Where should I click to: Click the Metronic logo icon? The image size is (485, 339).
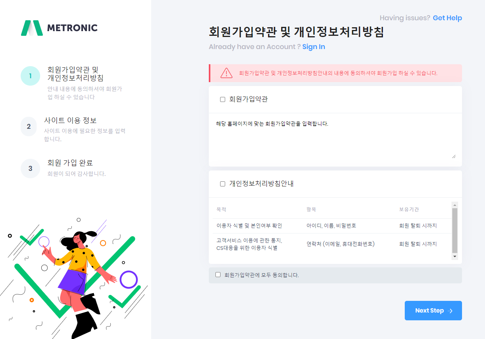[32, 28]
